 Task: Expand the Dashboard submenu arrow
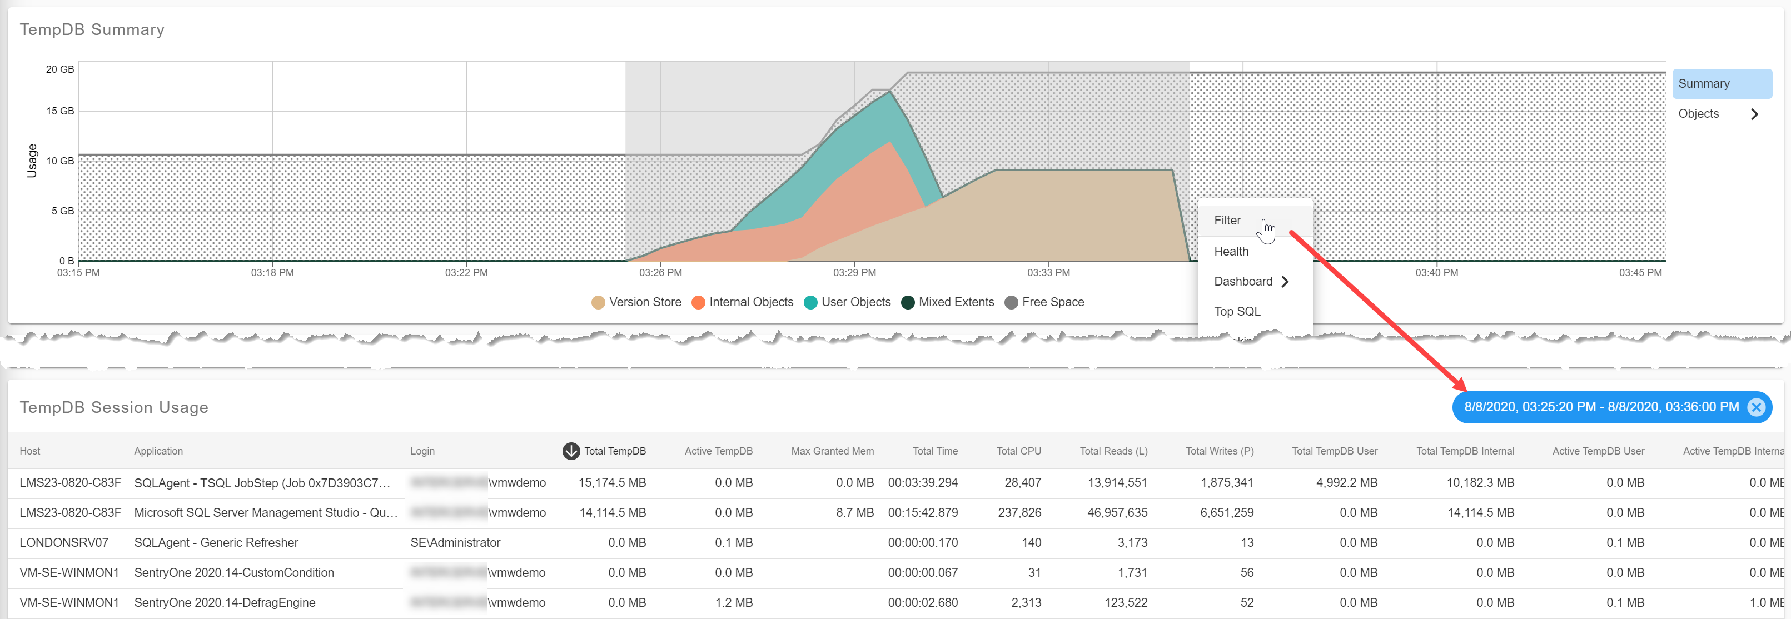1285,281
